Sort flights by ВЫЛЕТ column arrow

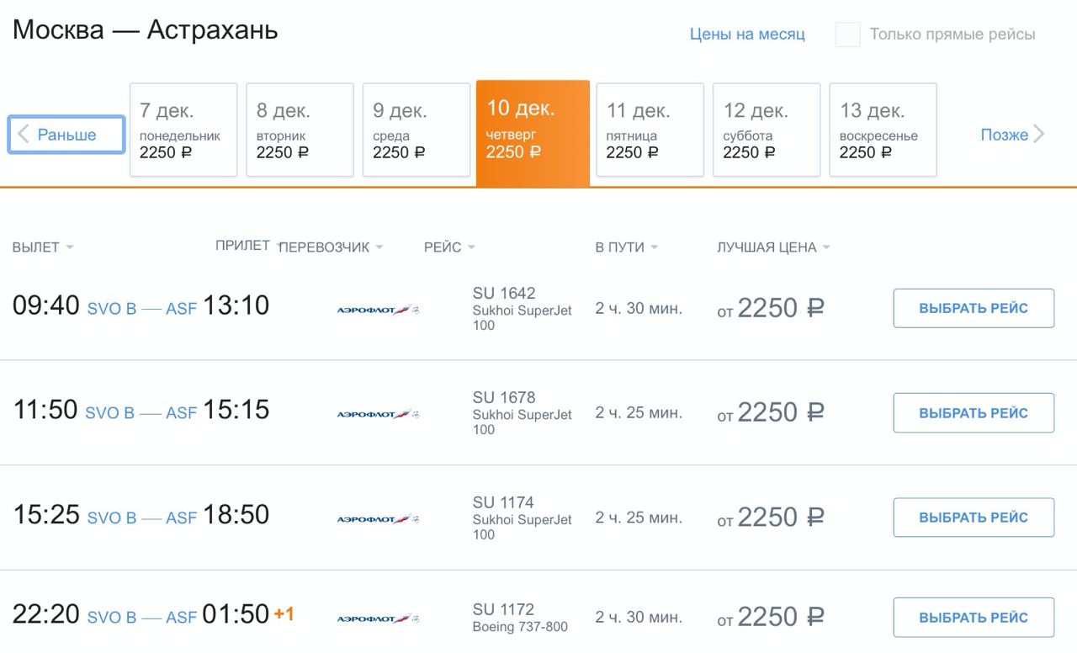pyautogui.click(x=69, y=247)
